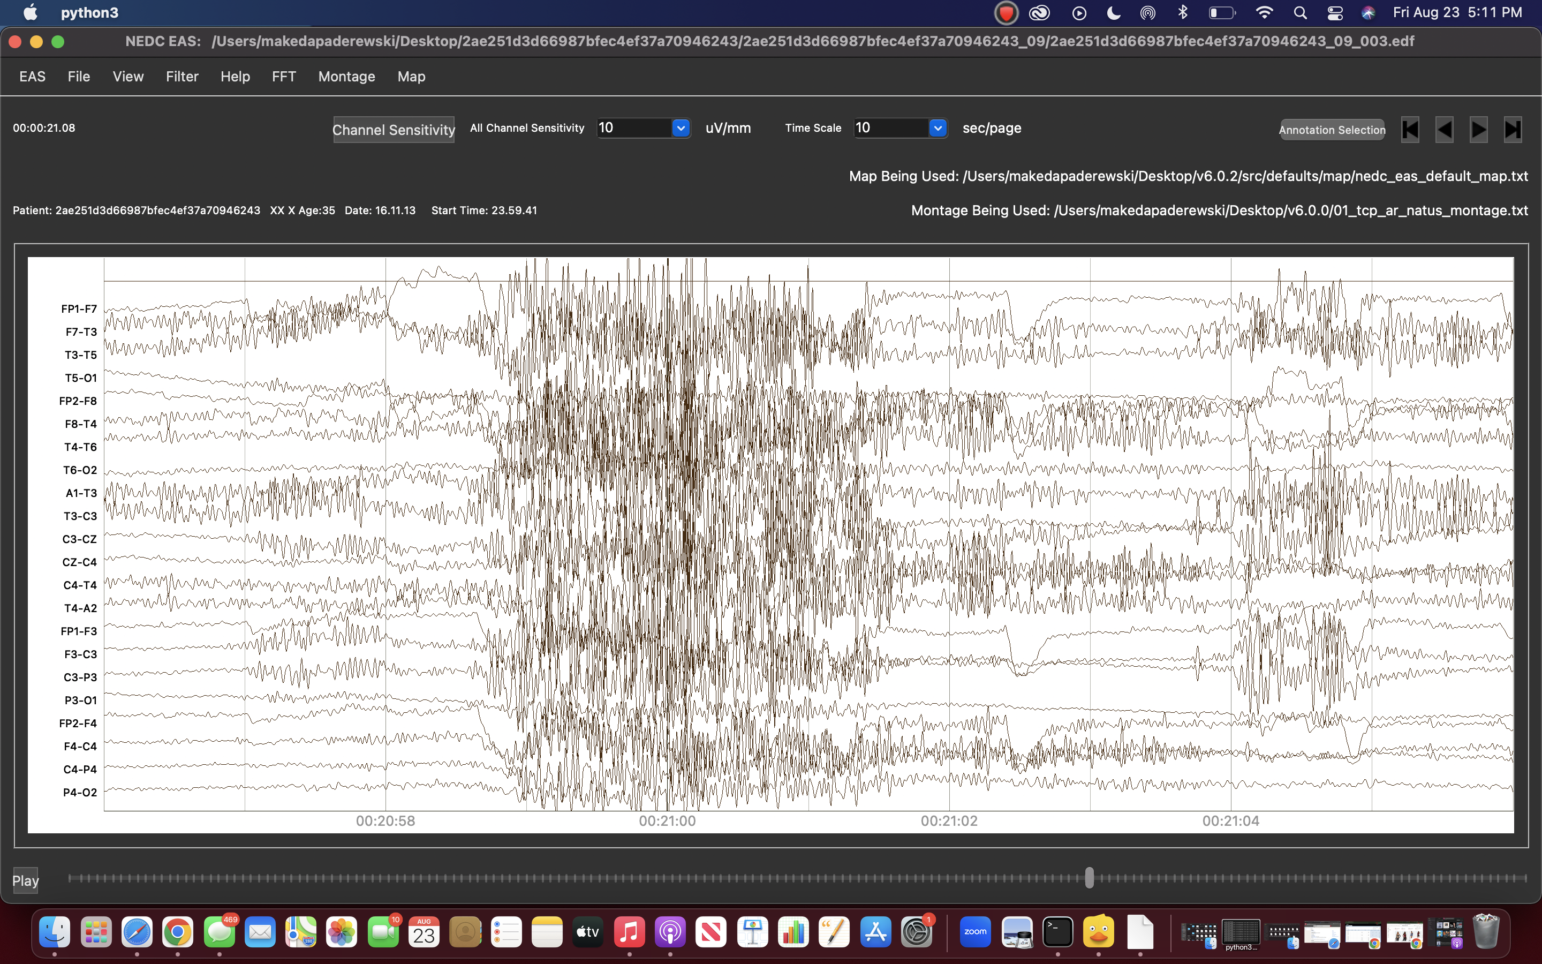Open the FFT menu
Image resolution: width=1542 pixels, height=964 pixels.
tap(284, 77)
